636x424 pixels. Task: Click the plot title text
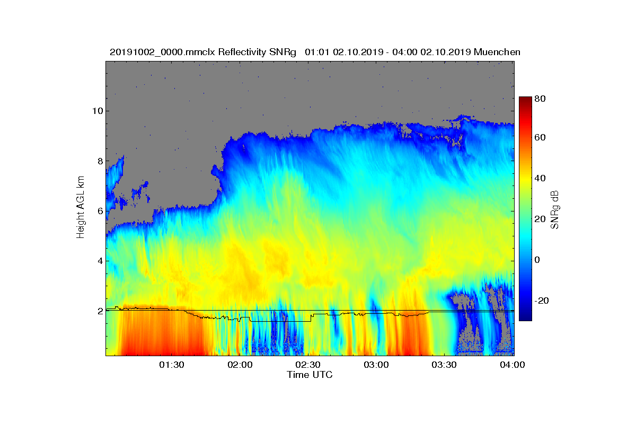click(x=315, y=52)
